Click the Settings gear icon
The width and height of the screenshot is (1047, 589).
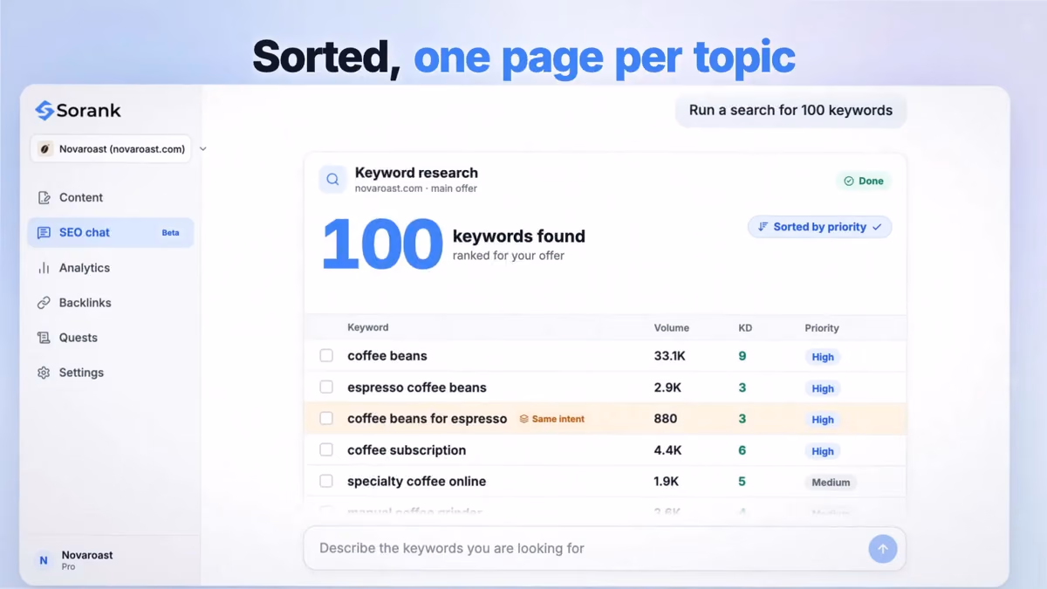[44, 373]
